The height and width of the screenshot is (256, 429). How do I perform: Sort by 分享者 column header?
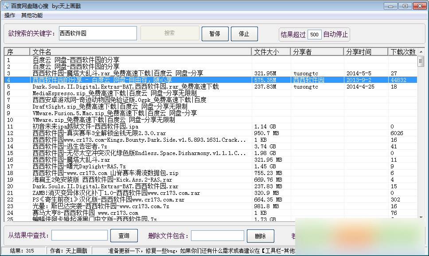316,52
